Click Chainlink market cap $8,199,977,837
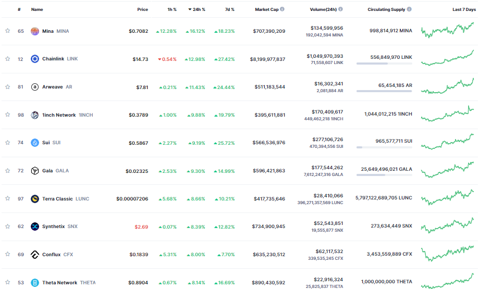Screen dimensions: 479x289 (x=267, y=59)
